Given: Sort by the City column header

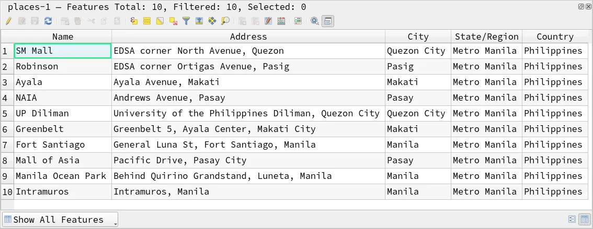Looking at the screenshot, I should tap(418, 37).
